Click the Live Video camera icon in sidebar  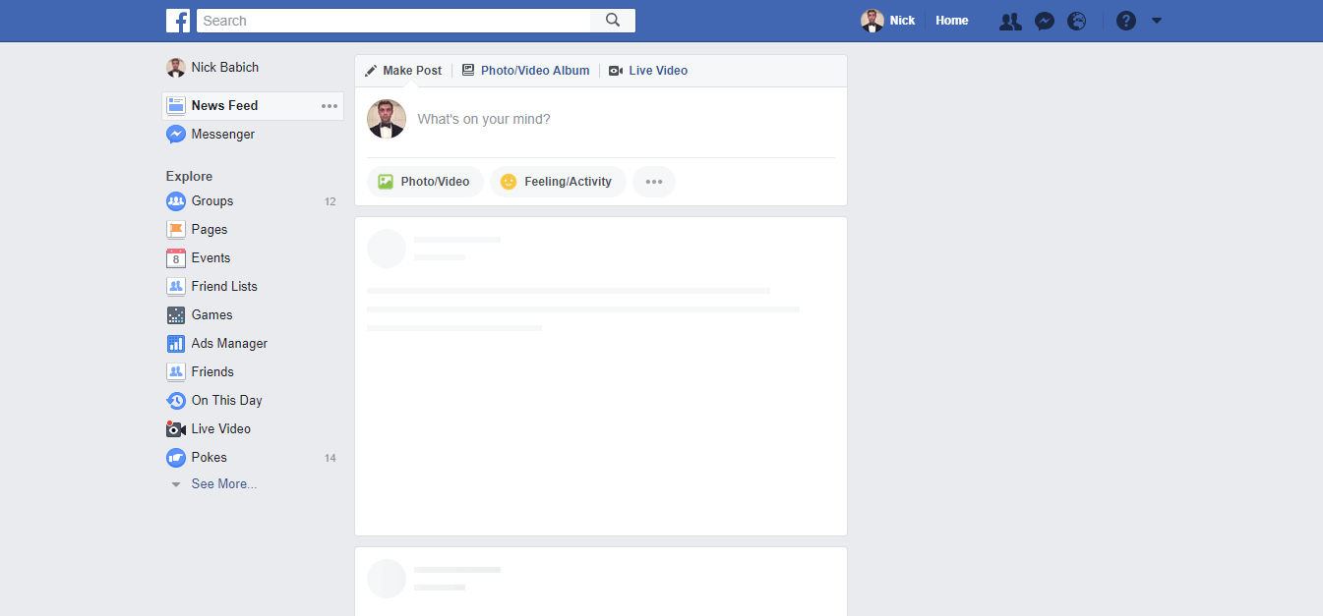pos(176,429)
